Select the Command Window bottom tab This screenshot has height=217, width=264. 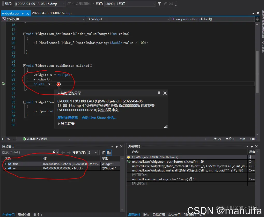(x=174, y=215)
